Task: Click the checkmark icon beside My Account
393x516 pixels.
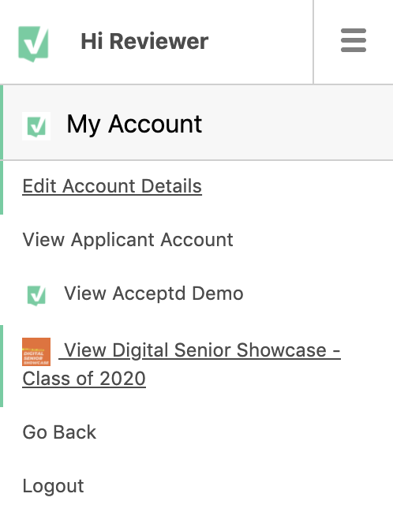Action: 36,126
